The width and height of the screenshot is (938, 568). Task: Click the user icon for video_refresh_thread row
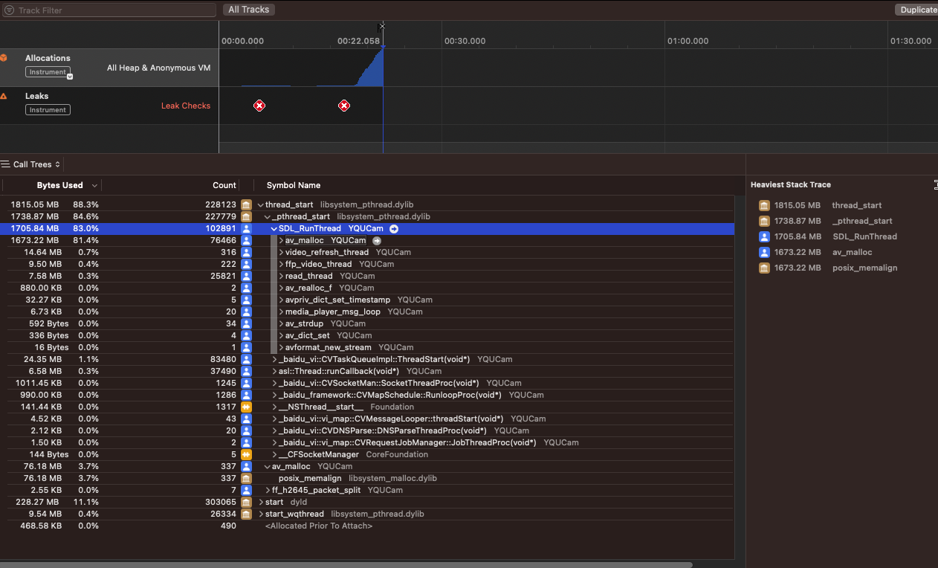[246, 252]
